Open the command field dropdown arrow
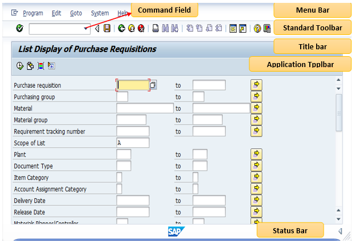The height and width of the screenshot is (243, 355). click(86, 28)
